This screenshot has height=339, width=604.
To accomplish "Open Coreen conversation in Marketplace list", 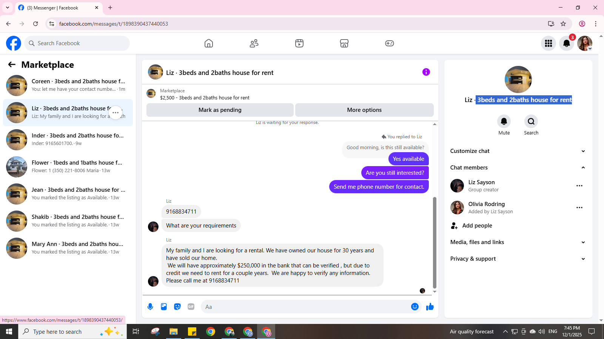I will [68, 86].
